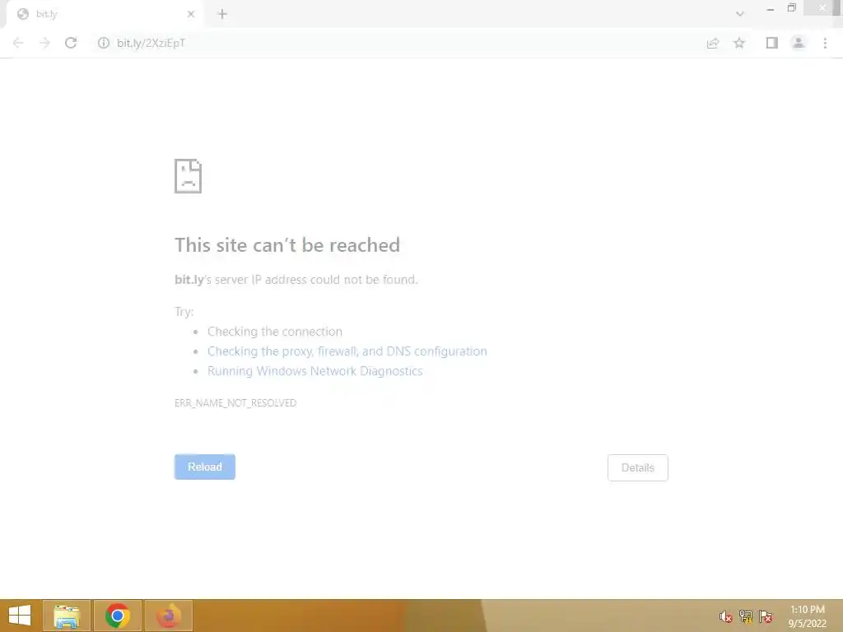Select the bit.ly tab
Screen dimensions: 843x632
tap(105, 14)
